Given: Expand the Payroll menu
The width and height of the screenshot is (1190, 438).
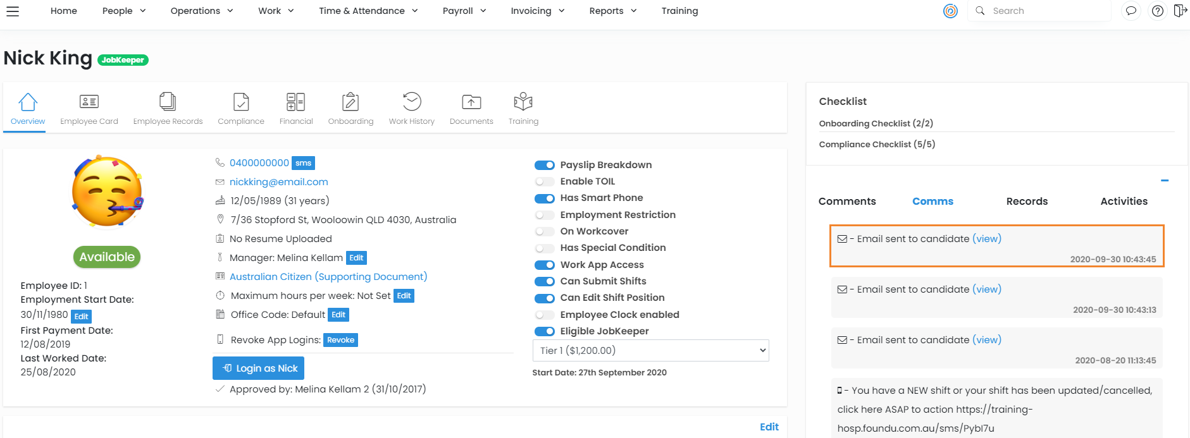Looking at the screenshot, I should coord(464,11).
